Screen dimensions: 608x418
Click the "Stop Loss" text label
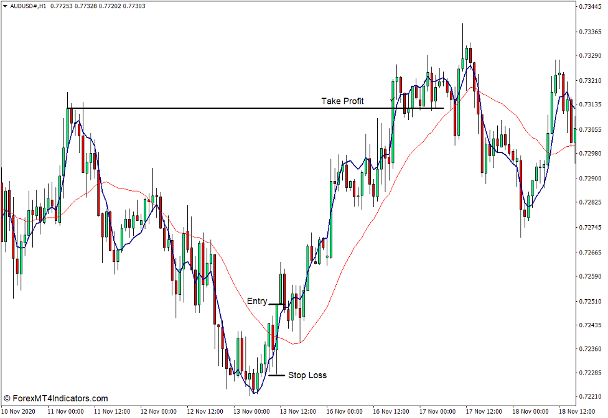(x=308, y=375)
